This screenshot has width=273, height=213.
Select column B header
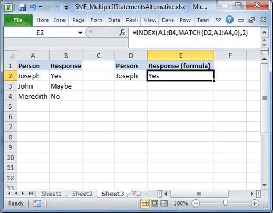[x=66, y=56]
